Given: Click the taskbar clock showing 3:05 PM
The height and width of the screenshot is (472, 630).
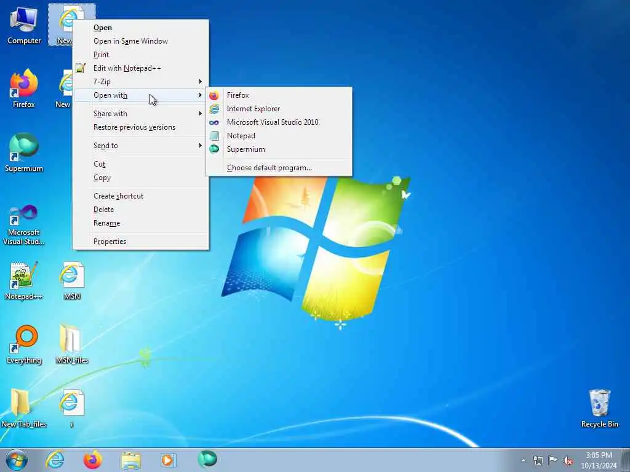Looking at the screenshot, I should click(599, 460).
